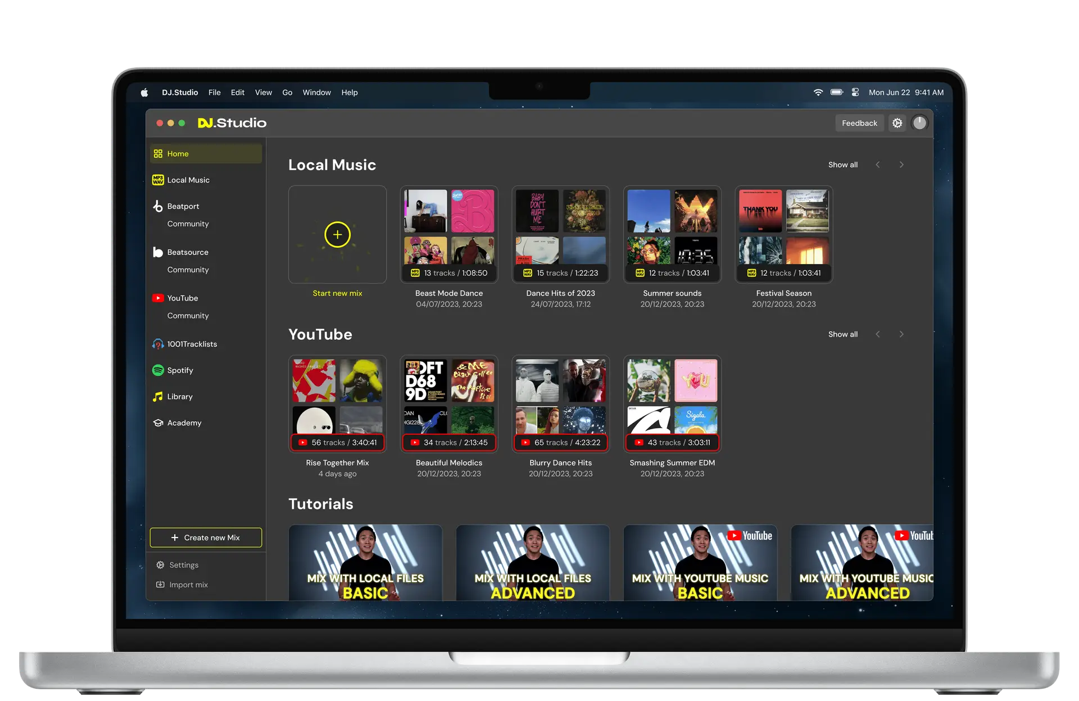
Task: Click the yellow plus circle to start mix
Action: click(x=337, y=234)
